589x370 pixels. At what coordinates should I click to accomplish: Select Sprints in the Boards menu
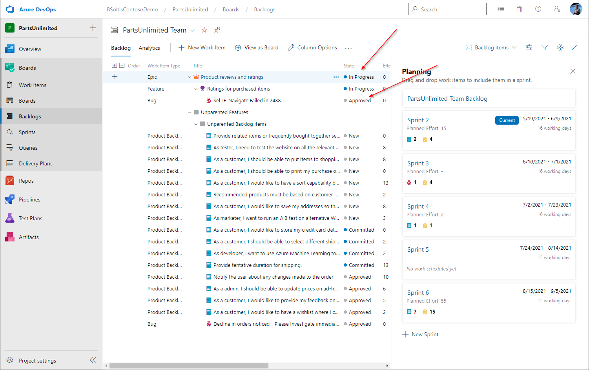[27, 132]
